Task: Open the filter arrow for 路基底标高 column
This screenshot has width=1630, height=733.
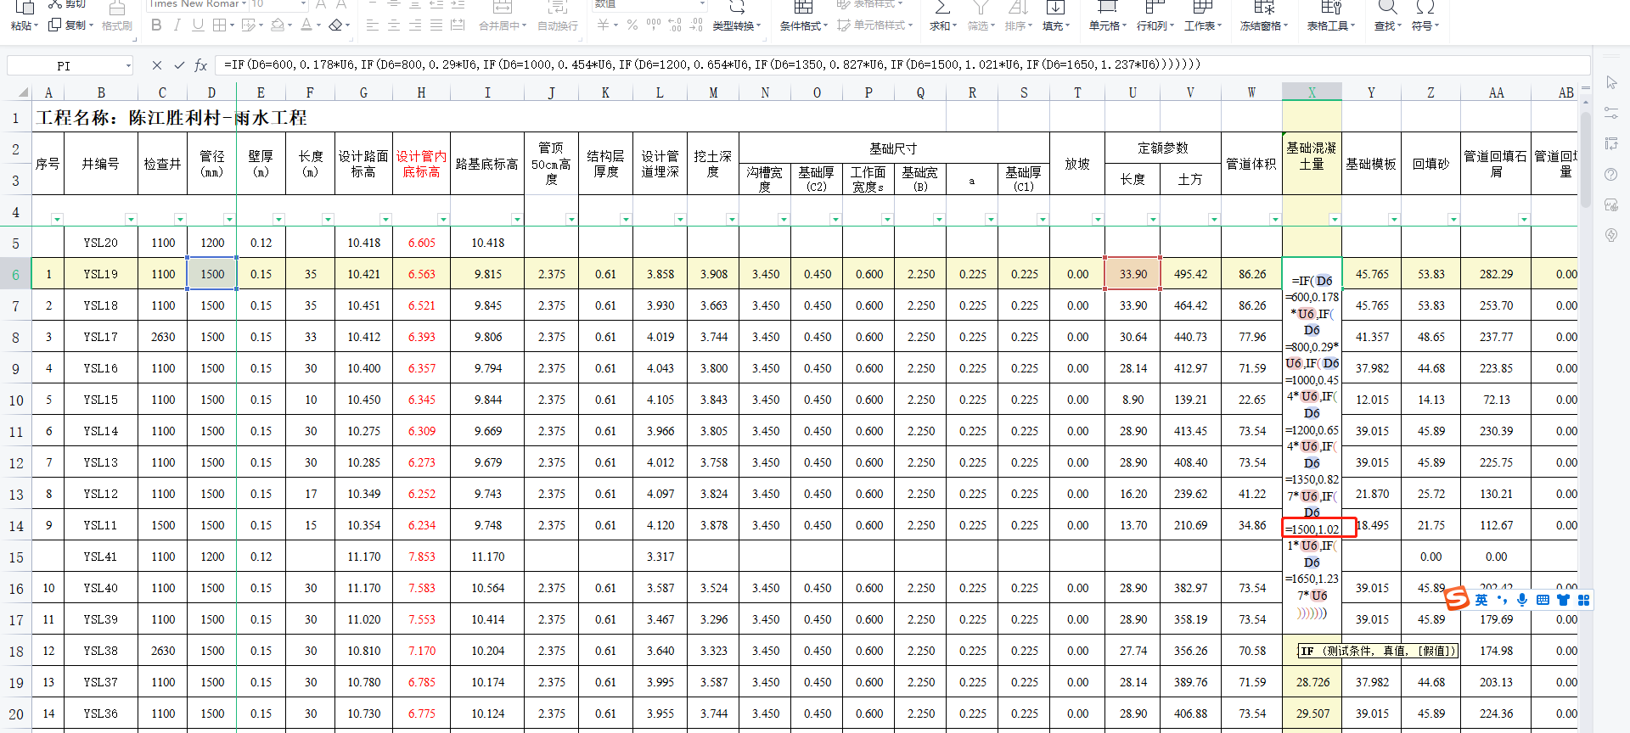Action: click(x=517, y=219)
